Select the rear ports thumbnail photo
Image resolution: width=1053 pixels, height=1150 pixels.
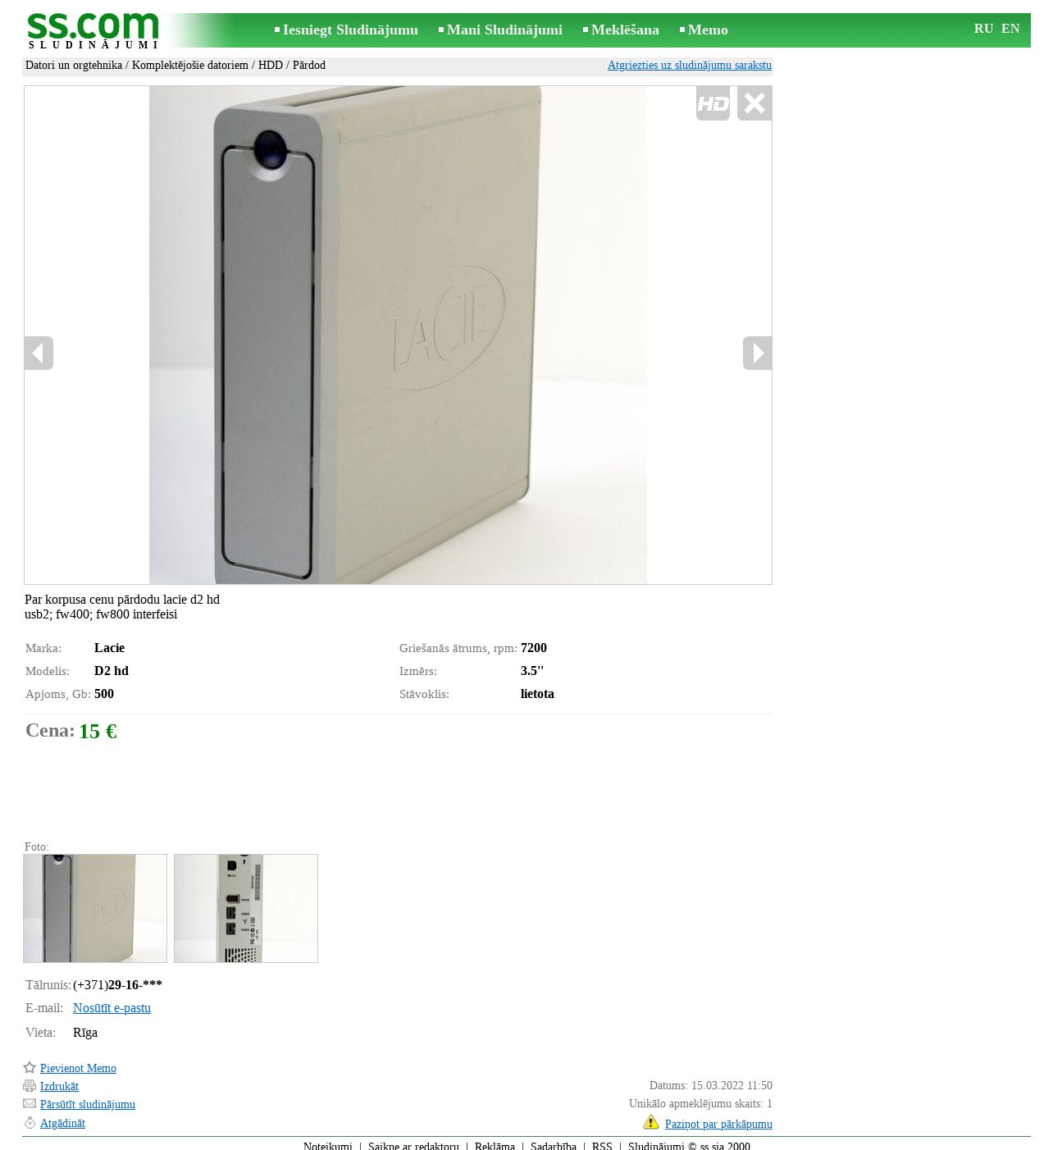[246, 908]
